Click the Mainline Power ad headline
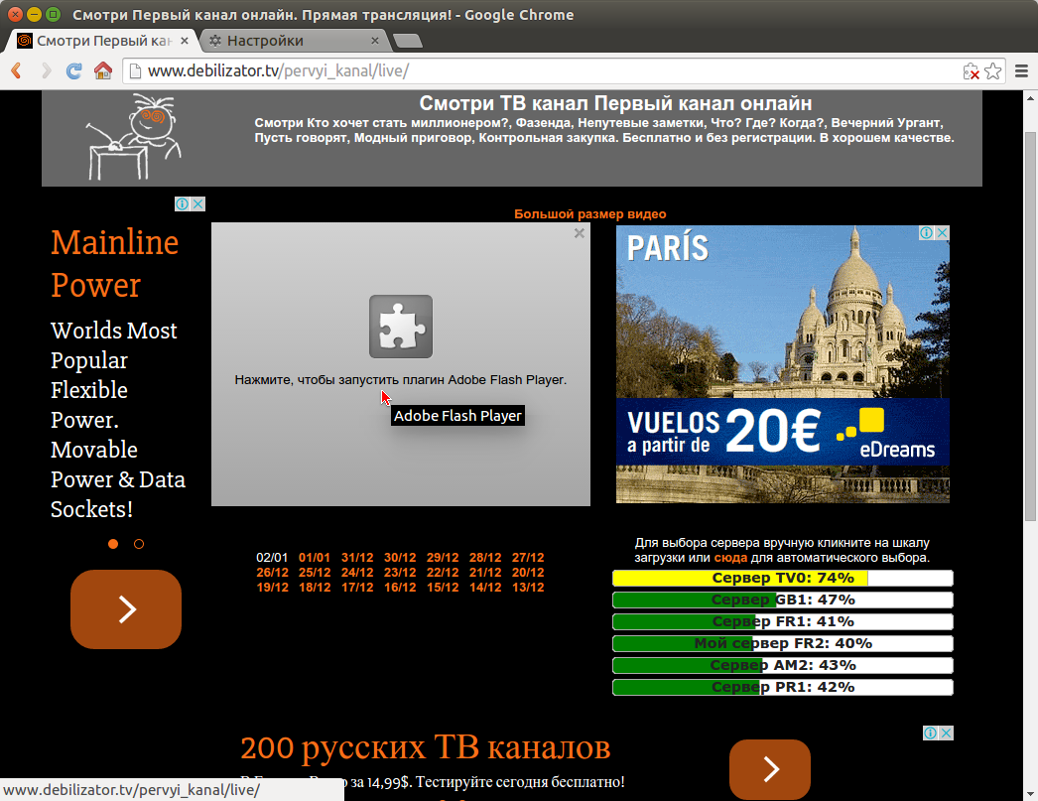 point(114,263)
